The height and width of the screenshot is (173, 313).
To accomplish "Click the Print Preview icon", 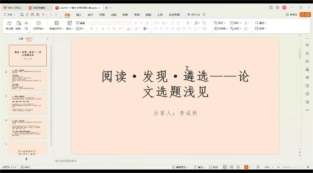I will point(38,14).
